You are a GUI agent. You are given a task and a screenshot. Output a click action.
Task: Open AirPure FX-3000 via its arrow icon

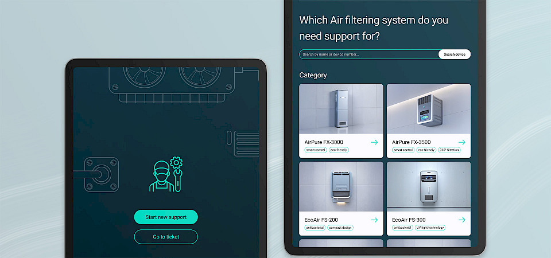pyautogui.click(x=374, y=142)
